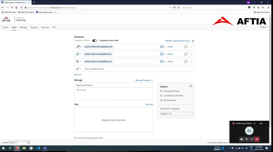
Task: Enable Set Reminder option
Action: [x=161, y=100]
